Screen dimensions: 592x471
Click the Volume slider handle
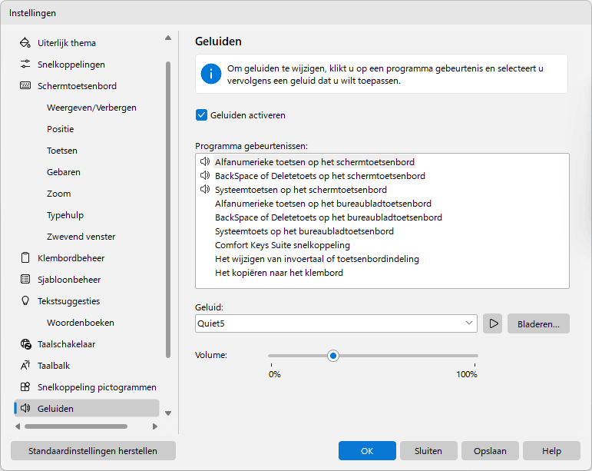tap(333, 356)
